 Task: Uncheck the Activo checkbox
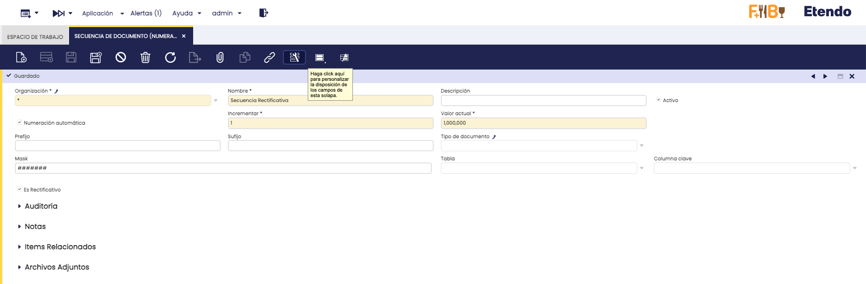[x=658, y=100]
